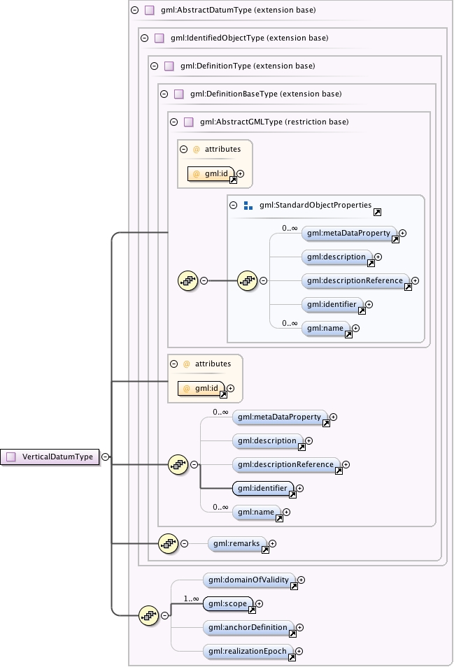Click the gml:AbstractDatumType type square icon
This screenshot has width=454, height=667.
[149, 10]
